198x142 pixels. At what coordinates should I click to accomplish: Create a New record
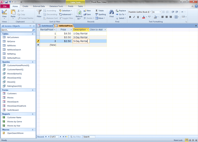pyautogui.click(x=87, y=11)
